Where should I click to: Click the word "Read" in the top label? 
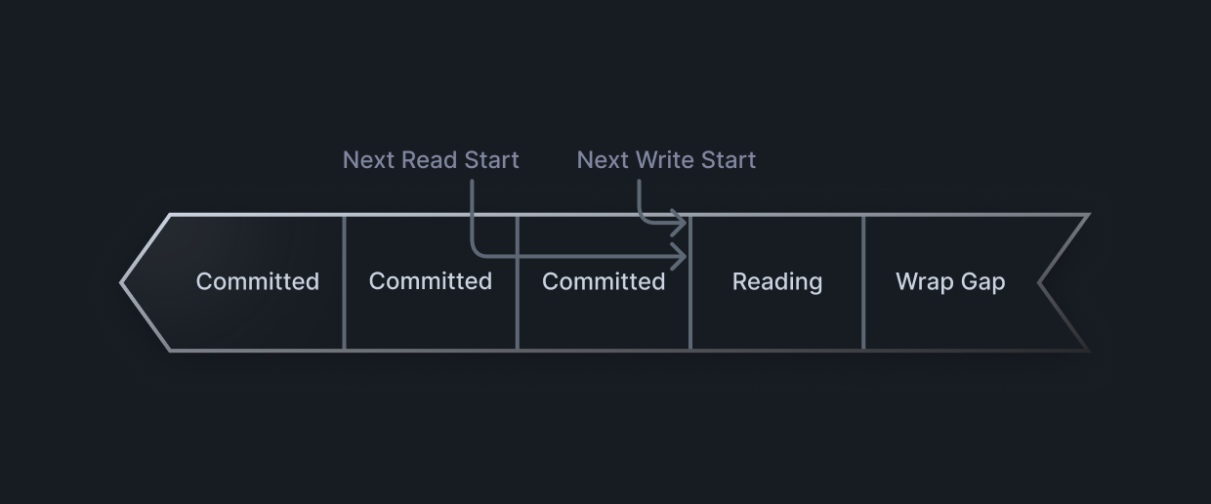pos(430,160)
